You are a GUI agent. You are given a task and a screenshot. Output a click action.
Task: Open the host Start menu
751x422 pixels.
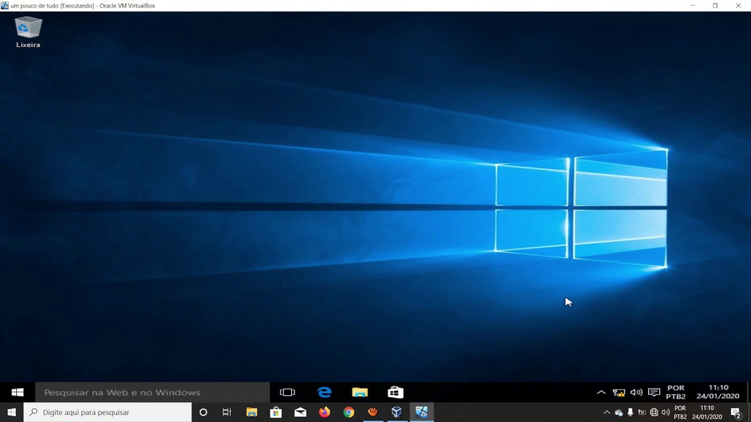[11, 412]
